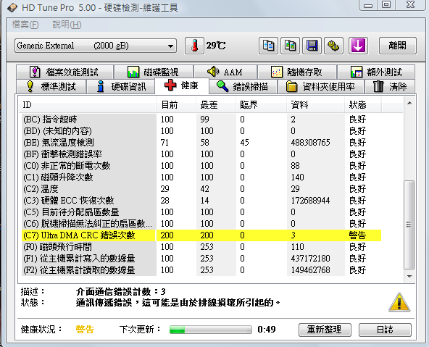Viewport: 429px width, 347px height.
Task: Sort by the 狀態 column header
Action: click(363, 105)
